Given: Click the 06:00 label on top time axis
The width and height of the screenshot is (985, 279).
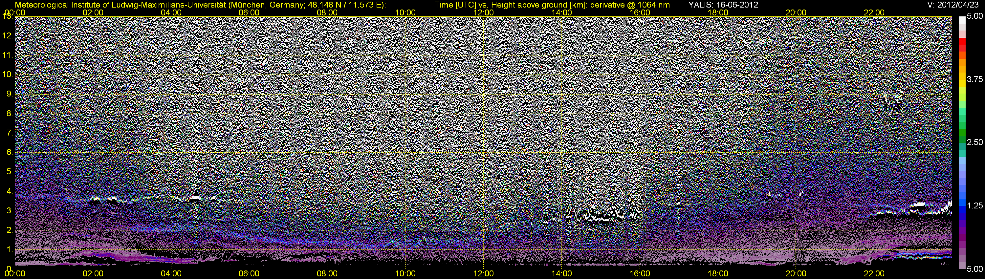Looking at the screenshot, I should [x=249, y=12].
